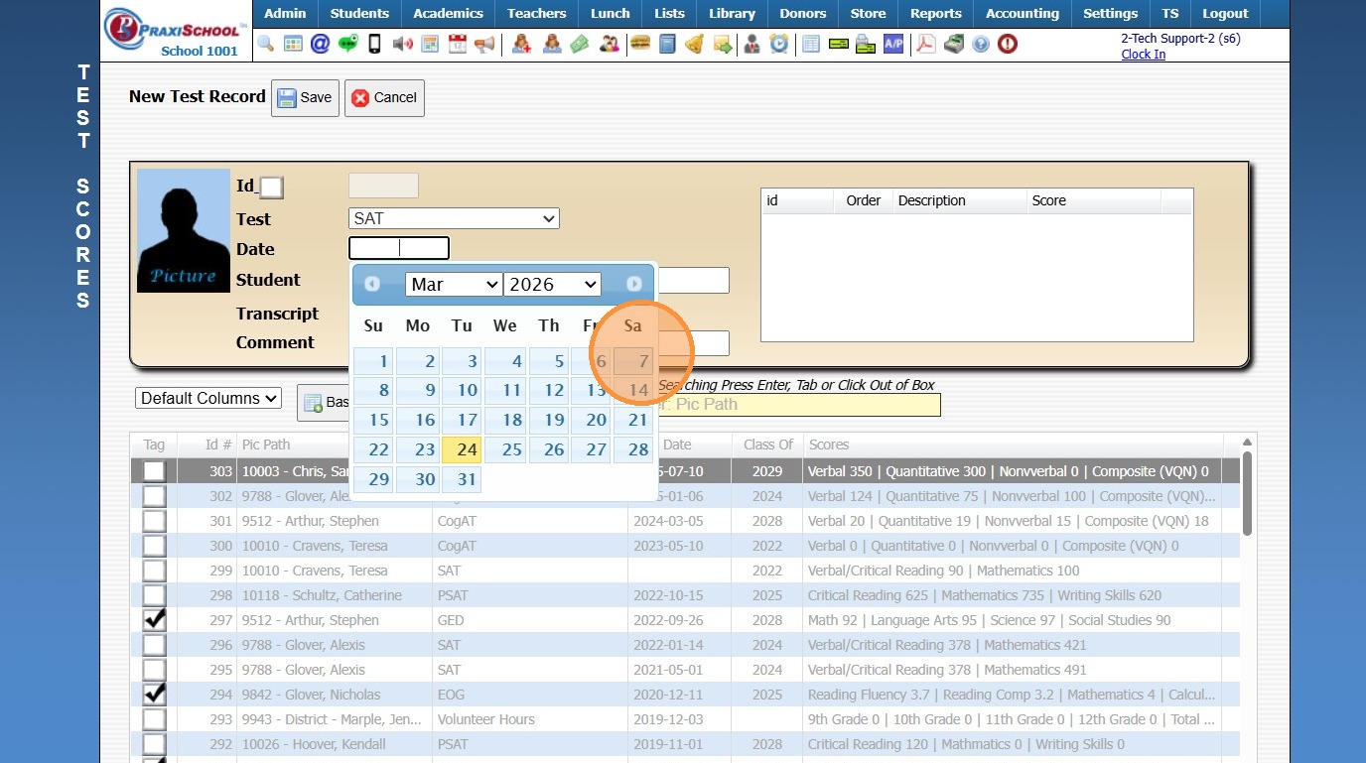This screenshot has height=763, width=1366.
Task: Select March 31 in the calendar
Action: coord(461,479)
